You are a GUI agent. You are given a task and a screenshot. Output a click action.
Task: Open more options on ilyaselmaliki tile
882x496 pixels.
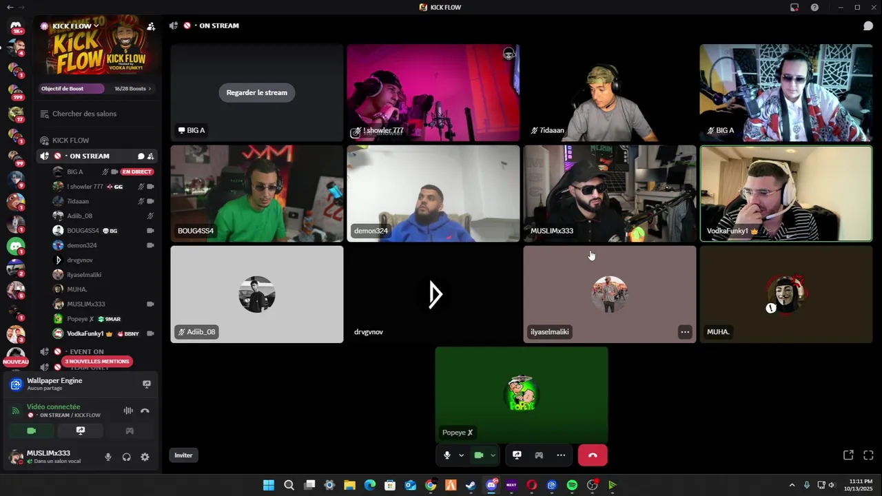tap(685, 332)
